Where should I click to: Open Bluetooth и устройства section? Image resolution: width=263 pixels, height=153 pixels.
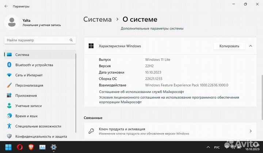coord(34,65)
